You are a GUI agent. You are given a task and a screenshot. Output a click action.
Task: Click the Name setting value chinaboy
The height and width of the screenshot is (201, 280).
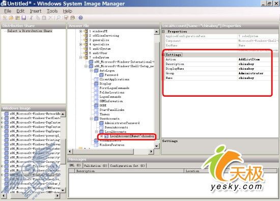(x=246, y=78)
